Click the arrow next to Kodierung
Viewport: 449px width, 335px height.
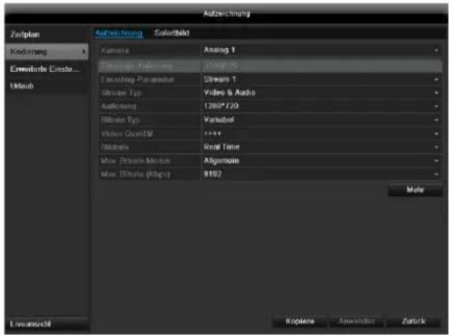point(84,52)
